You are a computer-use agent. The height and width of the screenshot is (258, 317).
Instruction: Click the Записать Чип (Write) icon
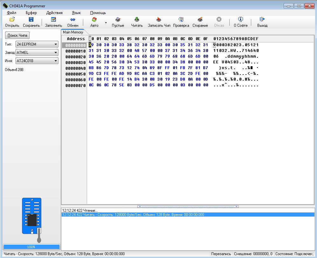pos(159,20)
